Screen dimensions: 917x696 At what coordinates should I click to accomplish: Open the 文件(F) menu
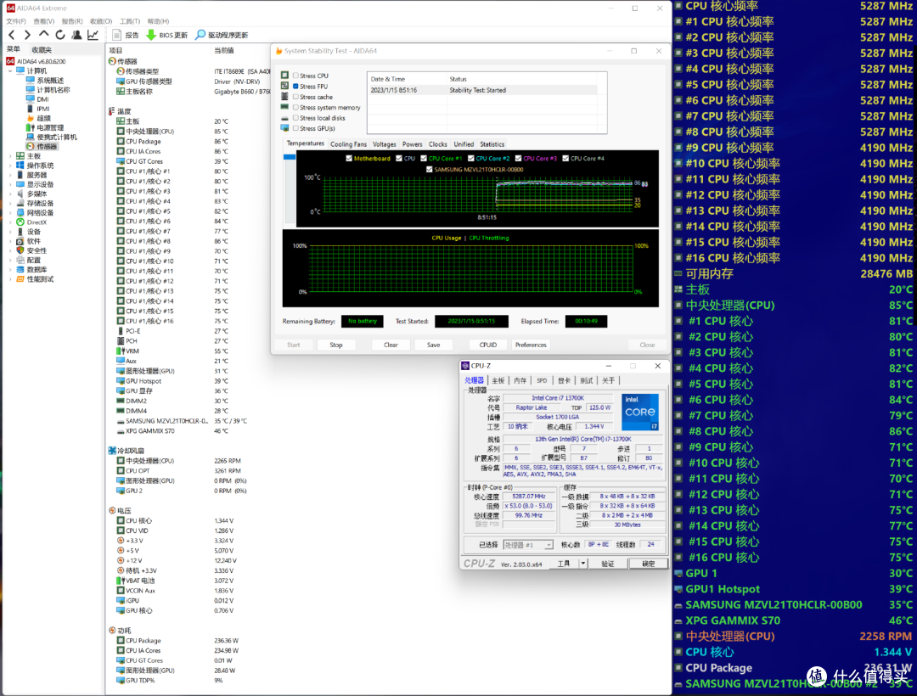coord(16,21)
